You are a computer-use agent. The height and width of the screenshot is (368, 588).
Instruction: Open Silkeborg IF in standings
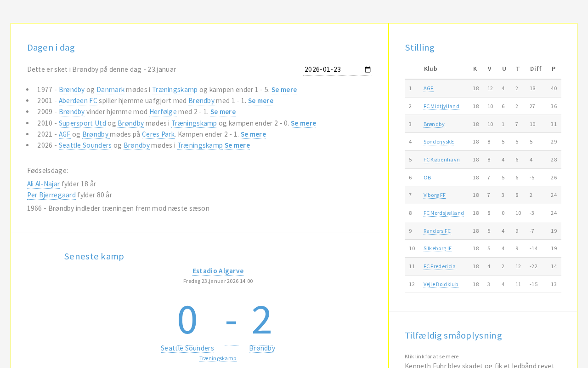tap(437, 248)
